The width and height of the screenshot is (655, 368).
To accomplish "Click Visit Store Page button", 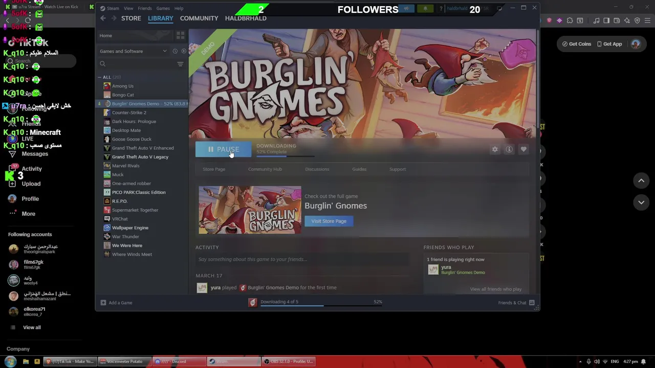I will [329, 221].
